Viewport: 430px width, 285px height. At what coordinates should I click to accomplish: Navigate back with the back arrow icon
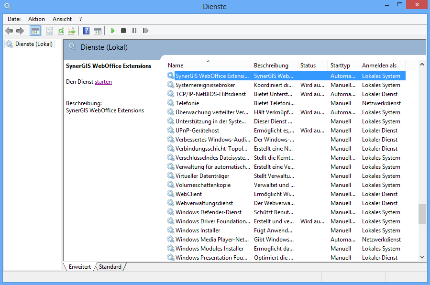click(9, 30)
